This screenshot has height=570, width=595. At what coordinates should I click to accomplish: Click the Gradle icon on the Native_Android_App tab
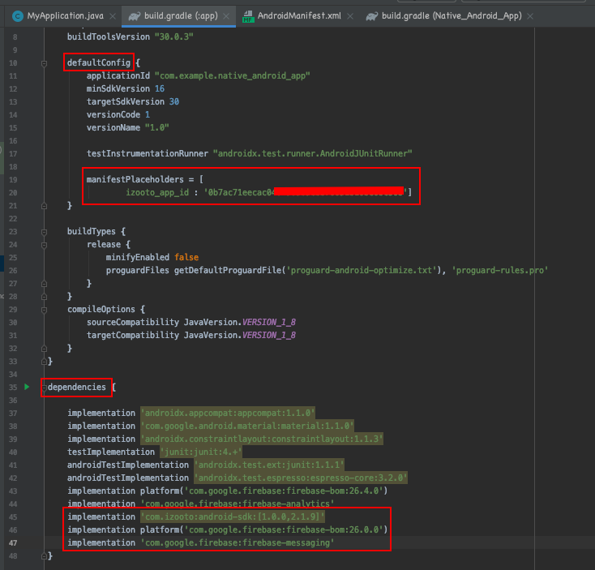372,16
